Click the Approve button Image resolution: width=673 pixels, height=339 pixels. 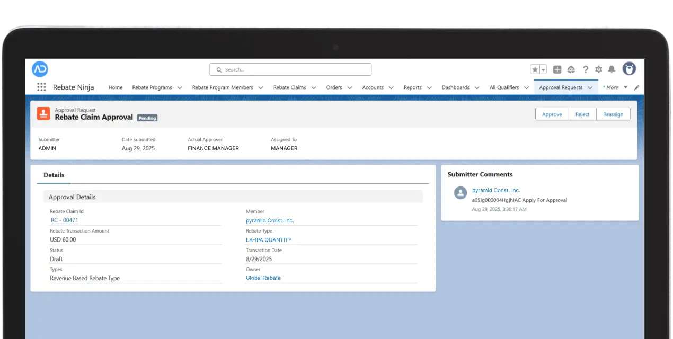[552, 113]
